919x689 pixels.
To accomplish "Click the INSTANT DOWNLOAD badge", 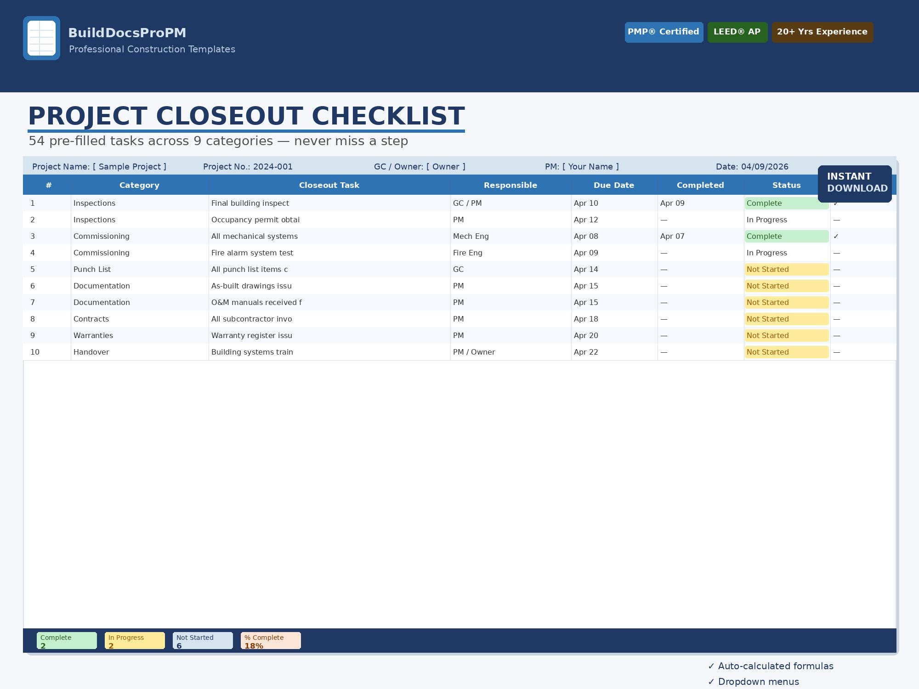I will coord(855,184).
